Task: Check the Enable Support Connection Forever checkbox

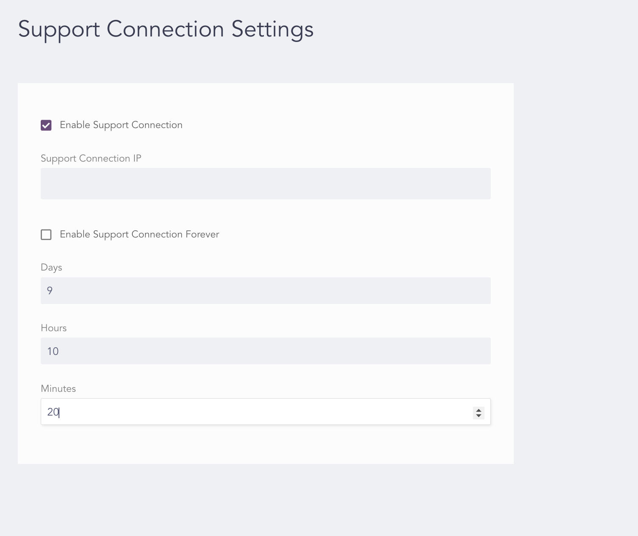Action: (x=46, y=234)
